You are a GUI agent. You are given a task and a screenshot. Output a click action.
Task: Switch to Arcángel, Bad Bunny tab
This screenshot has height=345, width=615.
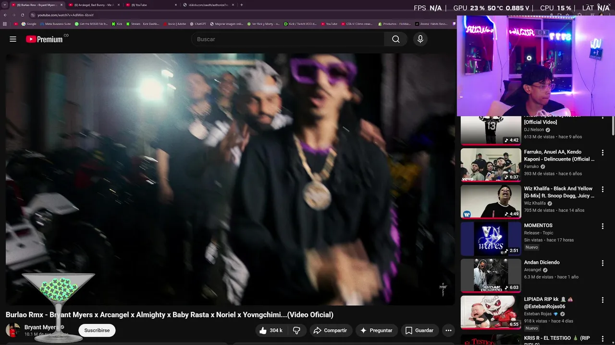pos(94,5)
